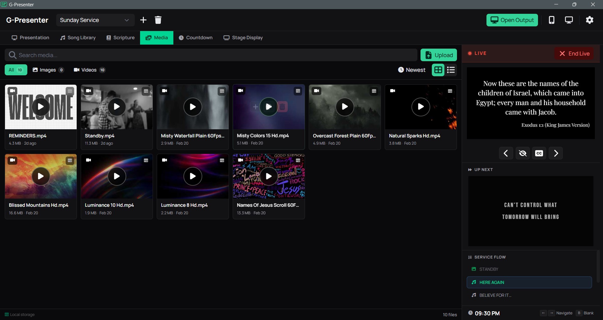603x320 pixels.
Task: Click the End Live button
Action: pyautogui.click(x=574, y=53)
